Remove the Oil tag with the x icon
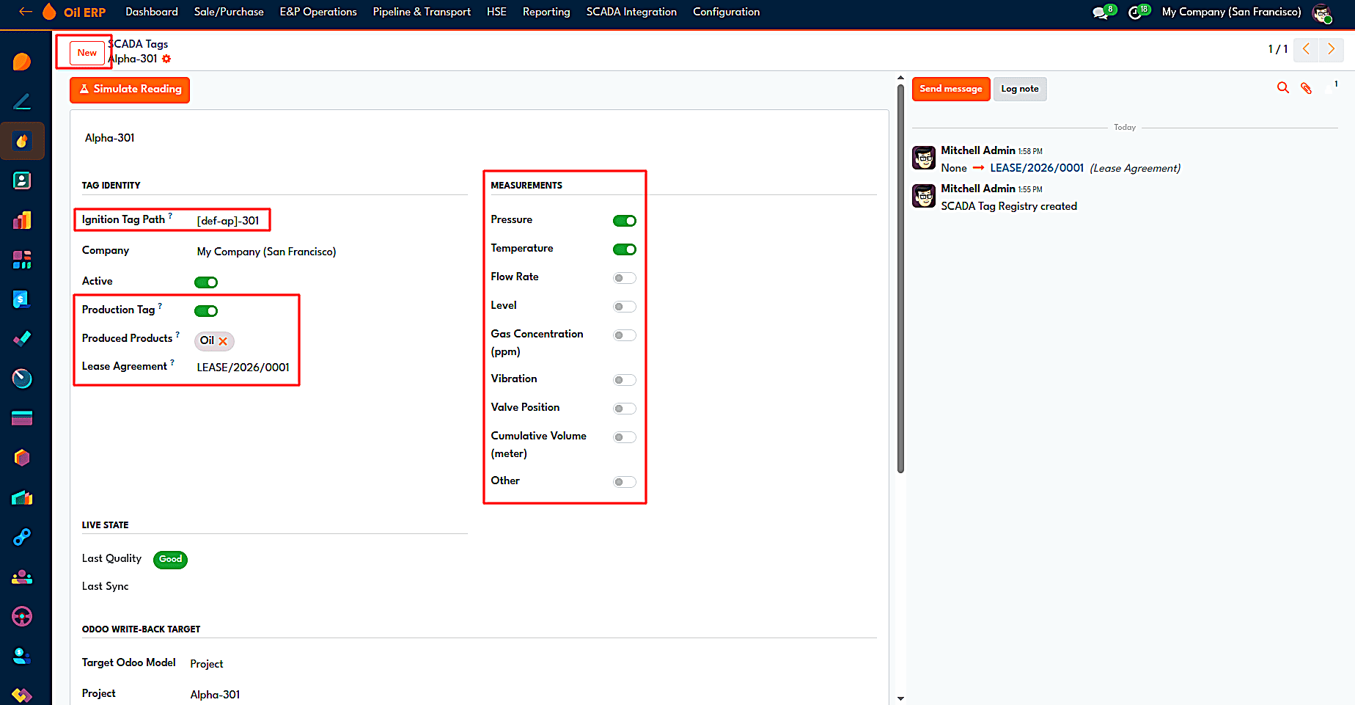Screen dimensions: 1355x705 223,341
